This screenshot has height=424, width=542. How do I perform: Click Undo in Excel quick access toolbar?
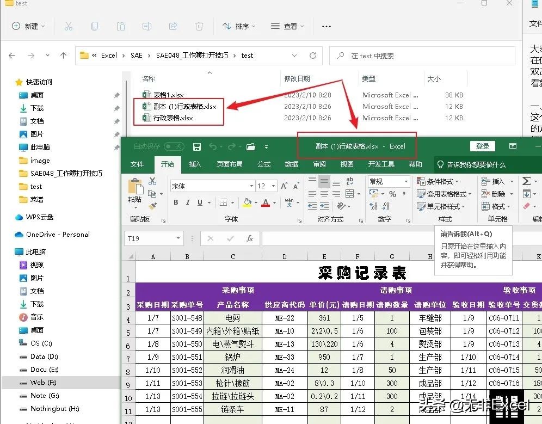coord(213,146)
